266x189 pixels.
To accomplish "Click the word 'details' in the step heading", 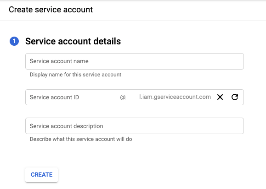I will 107,41.
